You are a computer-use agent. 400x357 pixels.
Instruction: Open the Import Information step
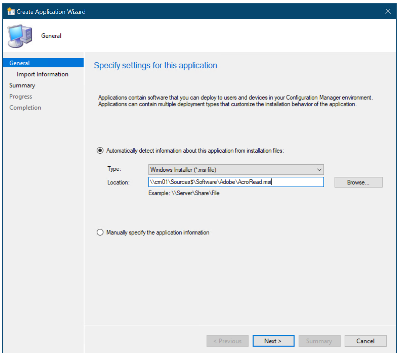click(42, 74)
